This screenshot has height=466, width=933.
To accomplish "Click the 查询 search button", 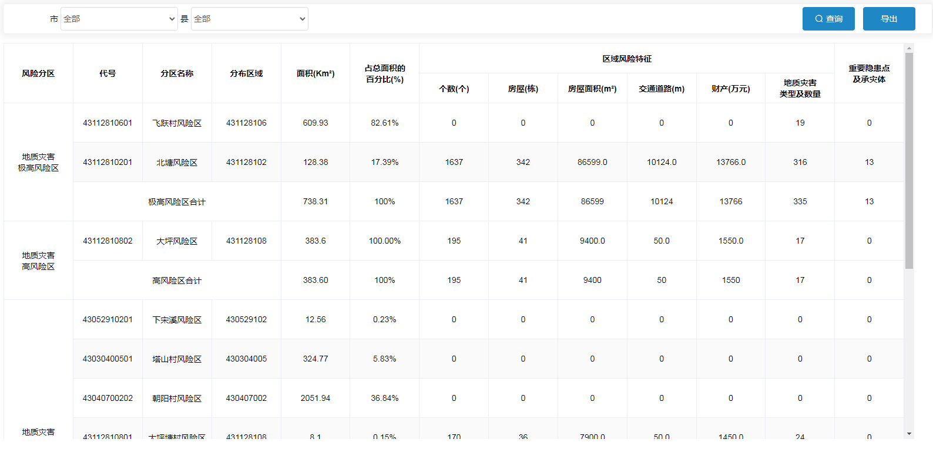I will (828, 19).
